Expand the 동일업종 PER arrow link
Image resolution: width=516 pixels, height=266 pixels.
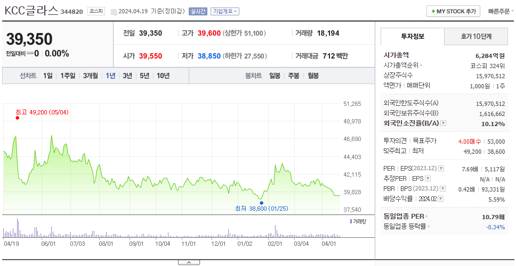click(x=427, y=216)
